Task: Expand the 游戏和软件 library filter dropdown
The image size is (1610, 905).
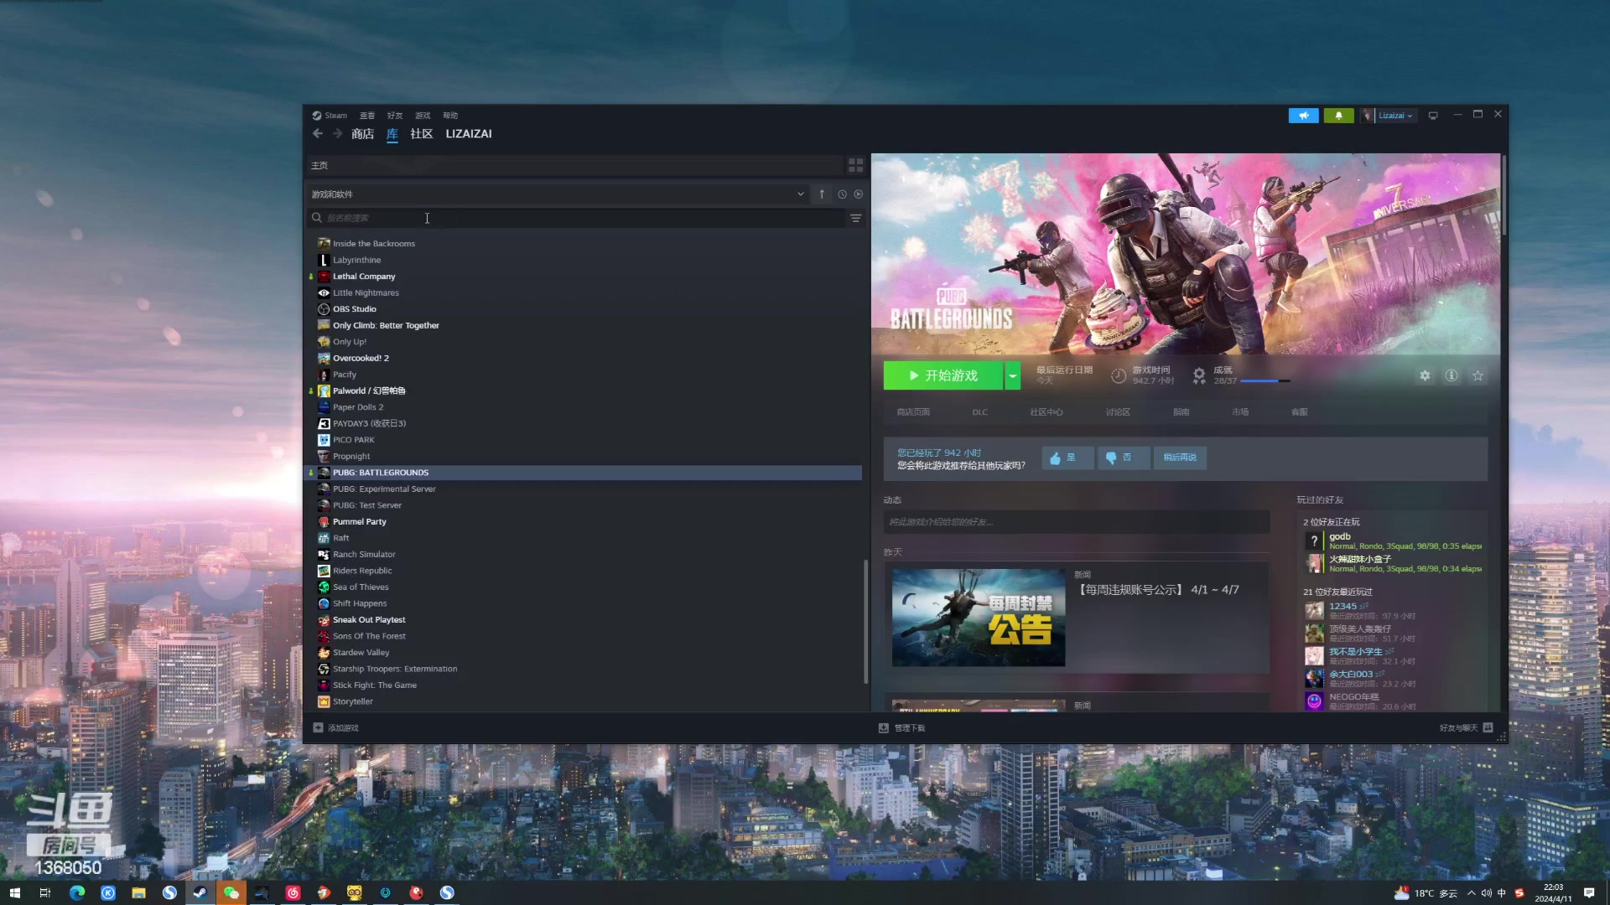Action: [556, 194]
